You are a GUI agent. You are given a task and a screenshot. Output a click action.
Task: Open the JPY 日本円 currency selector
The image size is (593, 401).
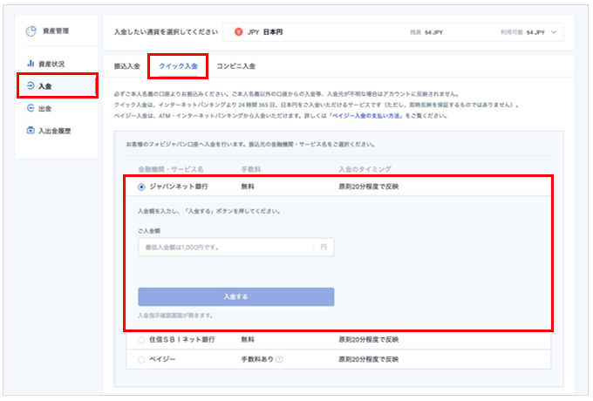(x=393, y=32)
